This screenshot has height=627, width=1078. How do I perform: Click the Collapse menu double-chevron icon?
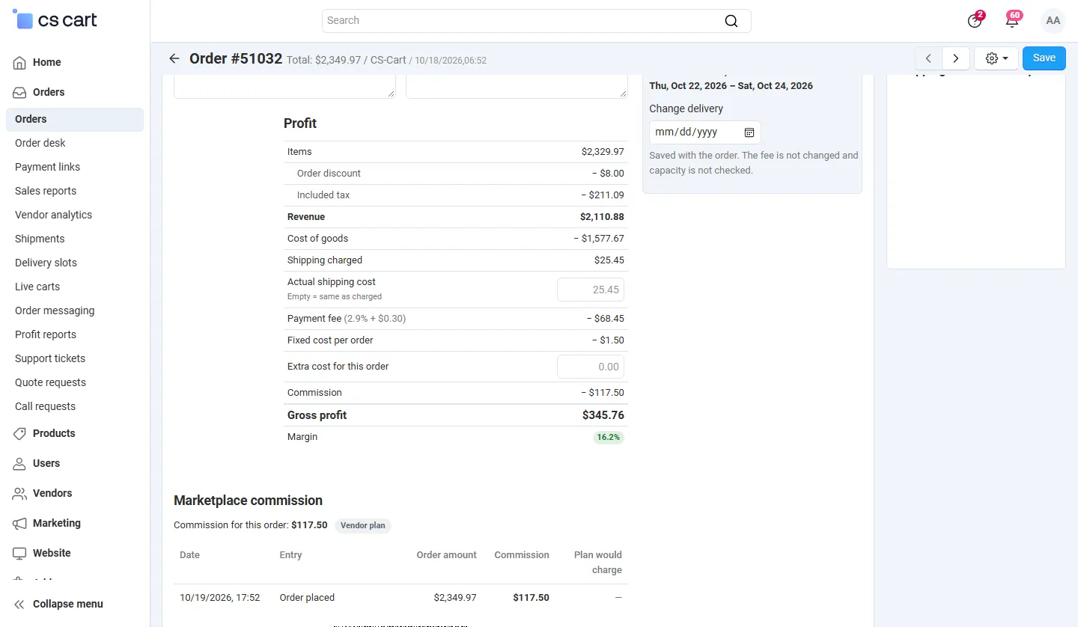point(19,604)
